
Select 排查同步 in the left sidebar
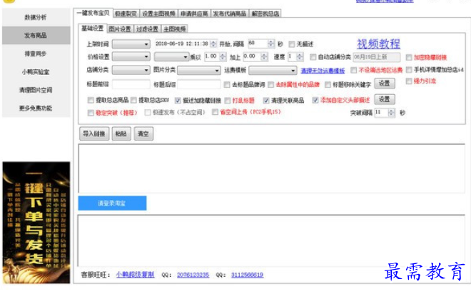point(36,54)
